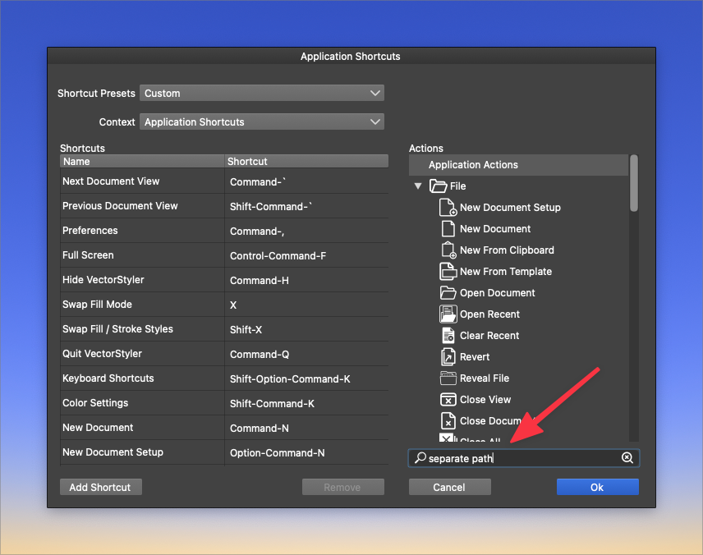
Task: Open the Context dropdown
Action: pos(262,122)
